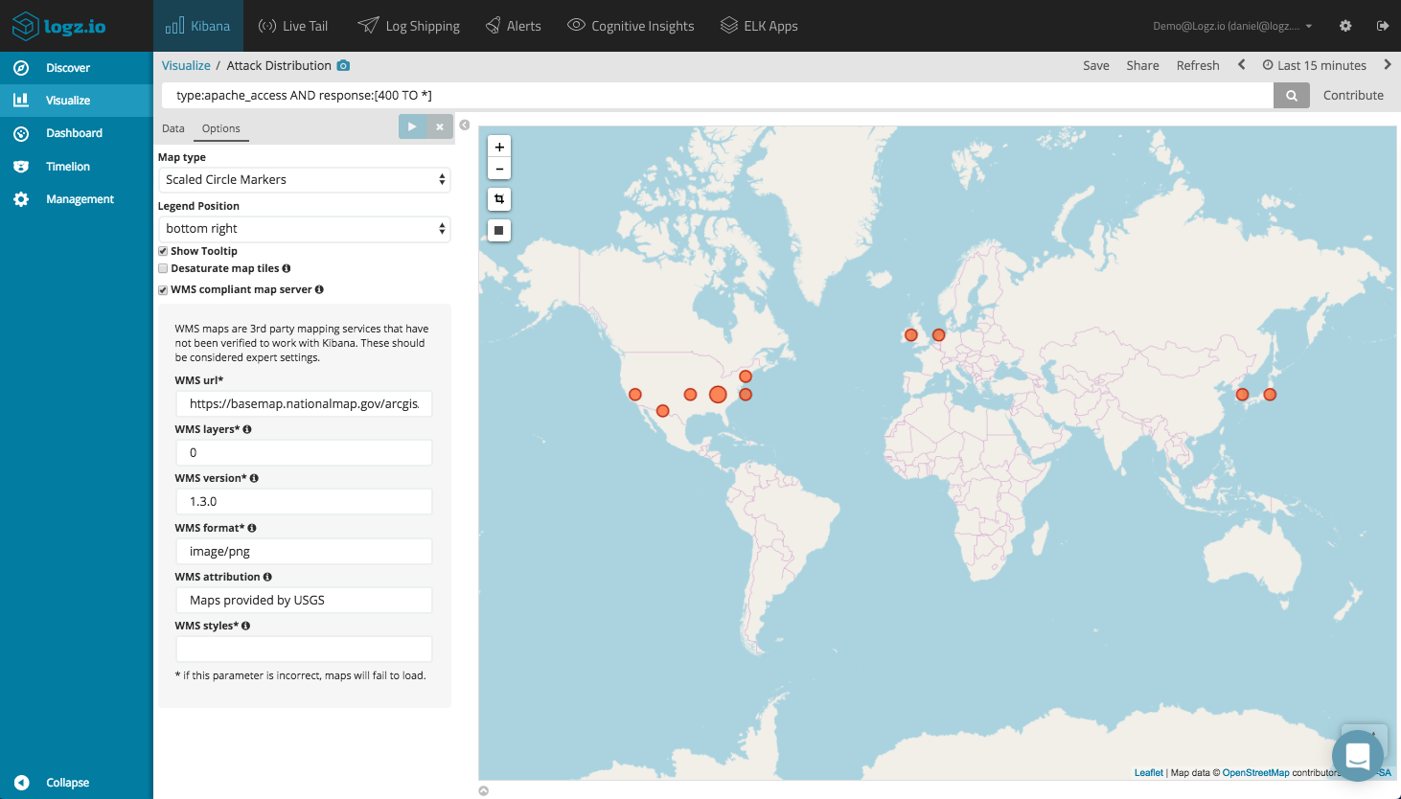Click info icon next to WMS compliant map server
Image resolution: width=1401 pixels, height=799 pixels.
[319, 289]
